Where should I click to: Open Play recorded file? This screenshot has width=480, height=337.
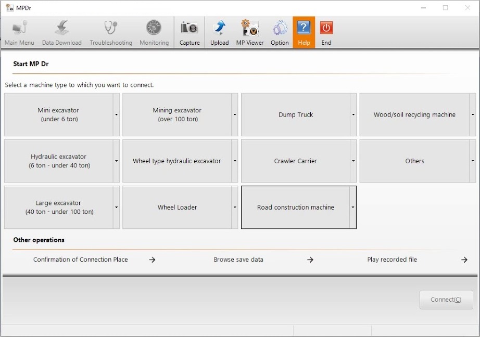[x=392, y=260]
